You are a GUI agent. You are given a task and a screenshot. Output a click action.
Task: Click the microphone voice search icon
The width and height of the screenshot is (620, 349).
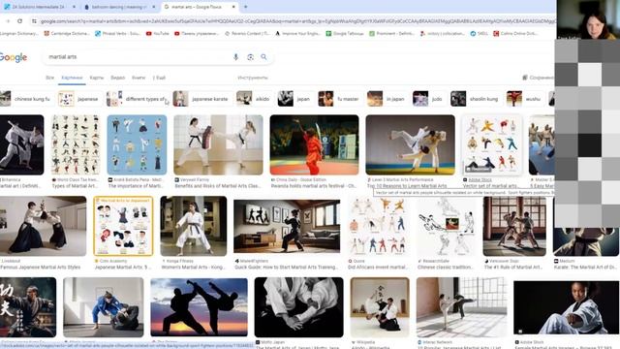pyautogui.click(x=235, y=57)
